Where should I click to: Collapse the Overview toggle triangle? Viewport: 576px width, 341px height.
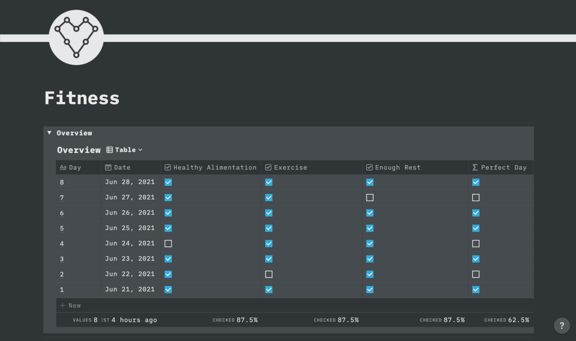(49, 133)
